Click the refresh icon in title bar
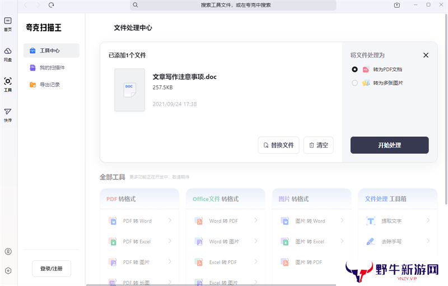This screenshot has width=448, height=286. [x=51, y=5]
